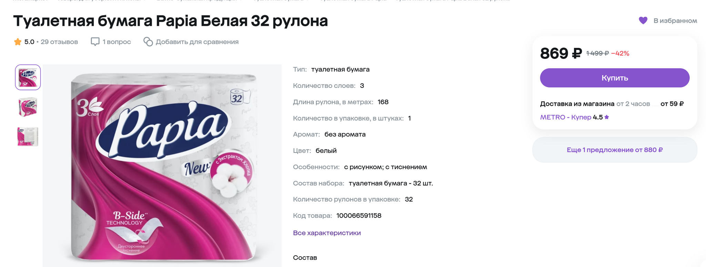Image resolution: width=706 pixels, height=267 pixels.
Task: Toggle the purple heart favorite icon
Action: click(643, 21)
